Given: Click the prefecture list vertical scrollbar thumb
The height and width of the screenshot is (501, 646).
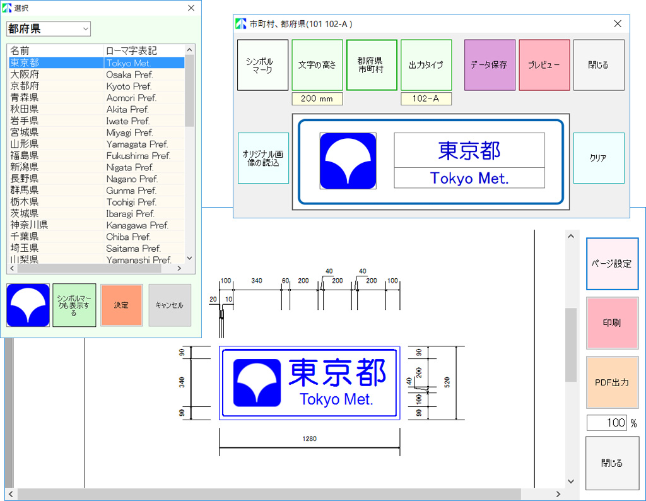Looking at the screenshot, I should click(189, 91).
